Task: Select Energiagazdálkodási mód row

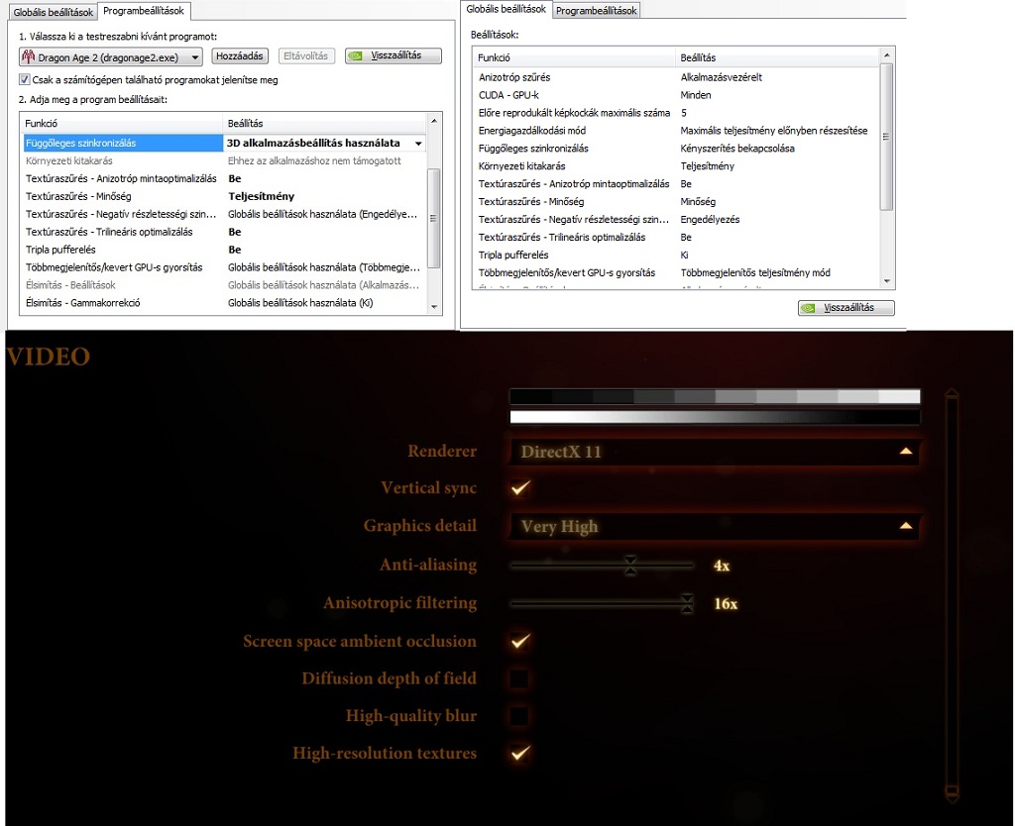Action: pyautogui.click(x=677, y=131)
